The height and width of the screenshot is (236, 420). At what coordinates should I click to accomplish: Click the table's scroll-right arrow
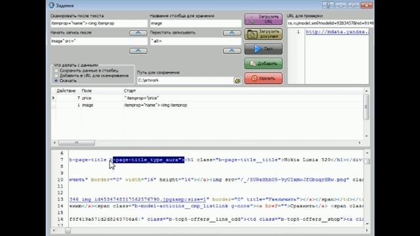(x=360, y=143)
